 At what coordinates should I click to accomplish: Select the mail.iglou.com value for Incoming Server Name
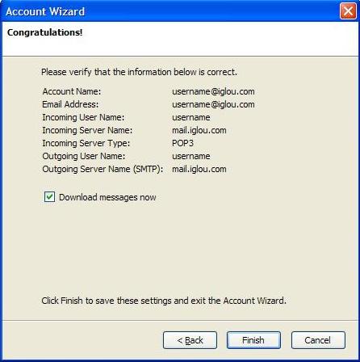pos(199,130)
